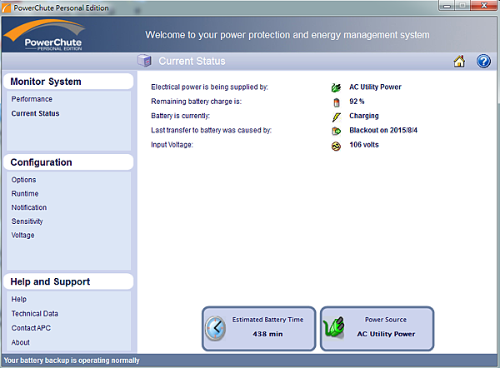
Task: Open the Options configuration page
Action: [23, 180]
